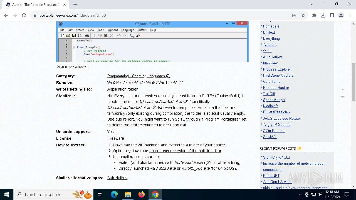Screen dimensions: 356x200
Task: Open mobile hotspot connections forum post
Action: click(x=294, y=166)
